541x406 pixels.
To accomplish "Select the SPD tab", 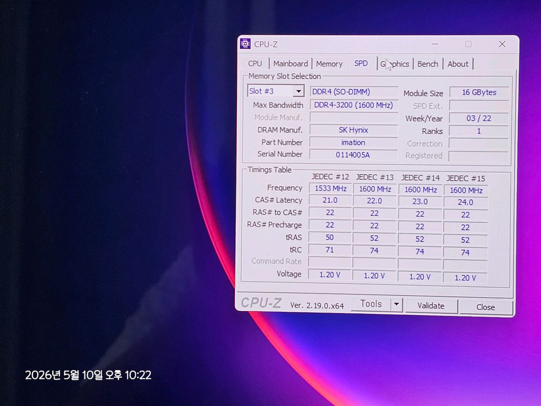I will point(361,63).
